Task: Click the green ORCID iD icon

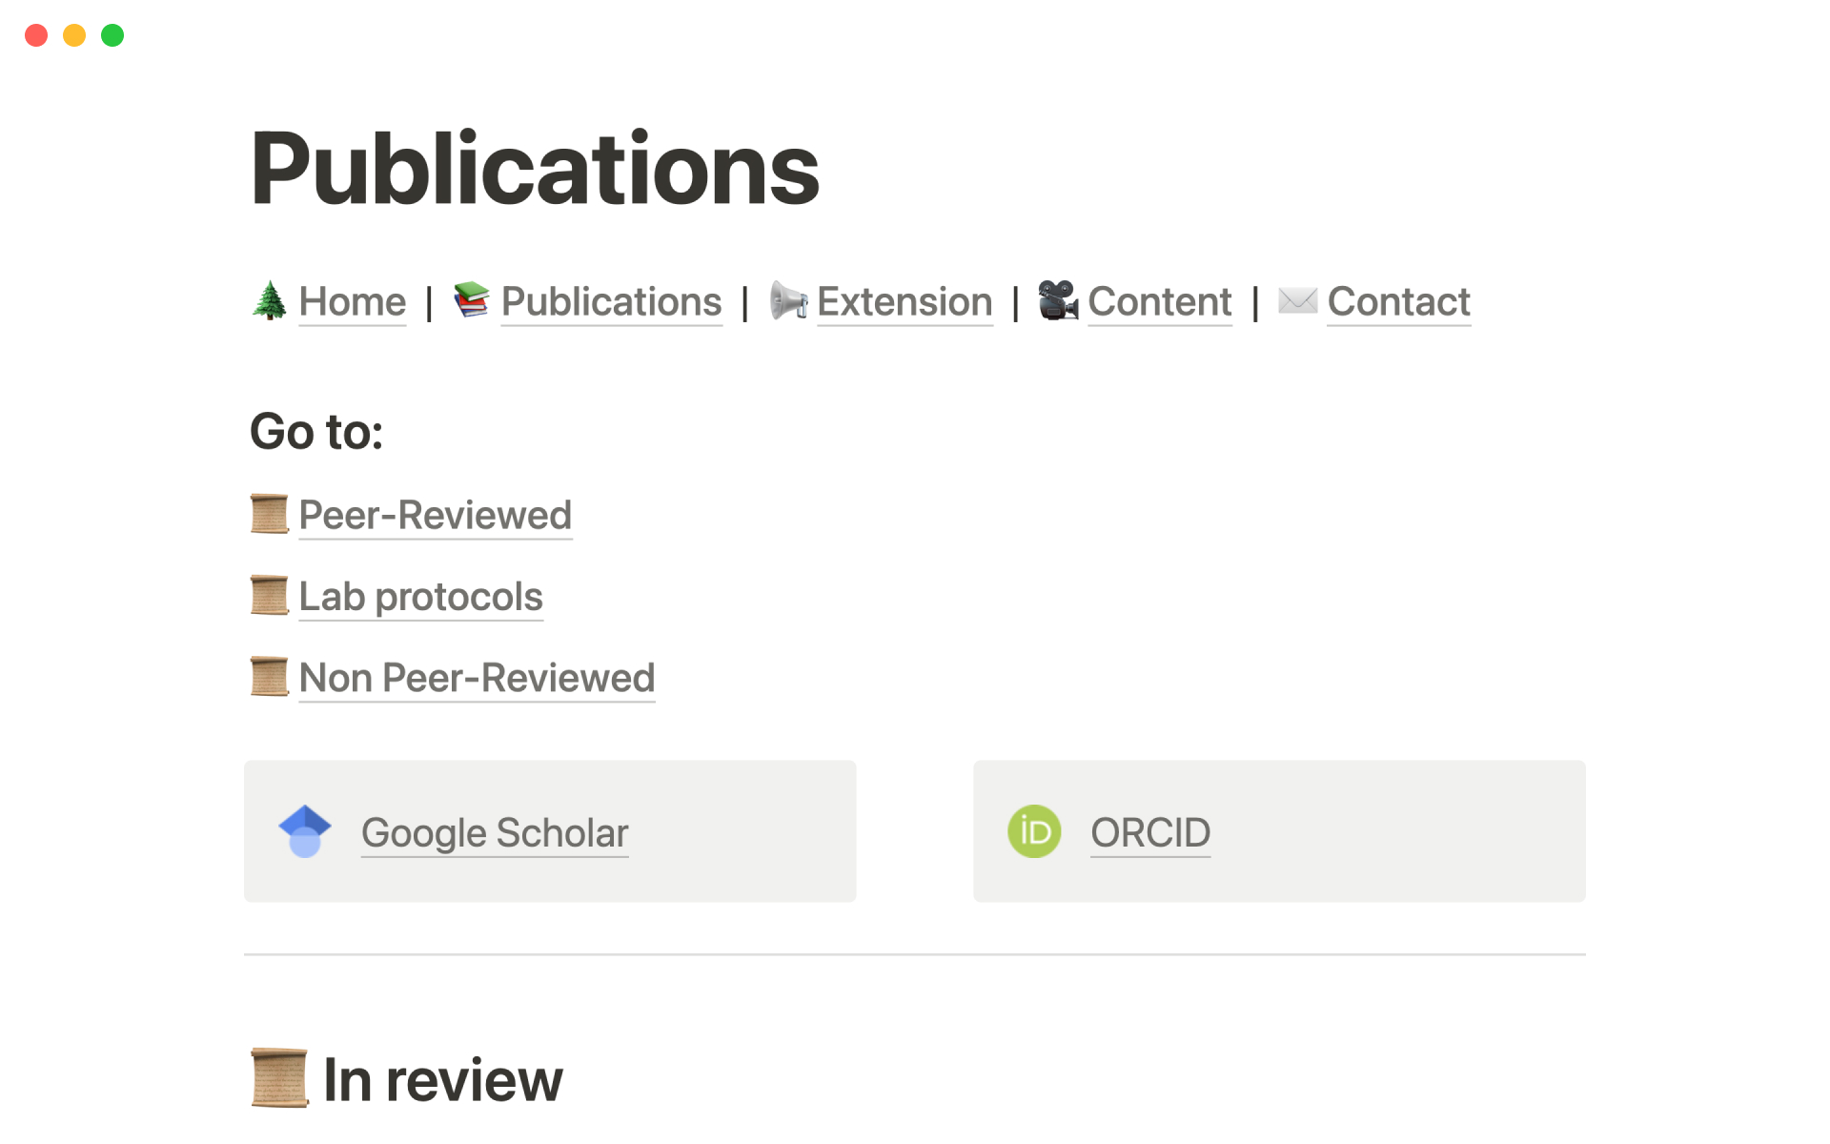Action: pos(1034,831)
